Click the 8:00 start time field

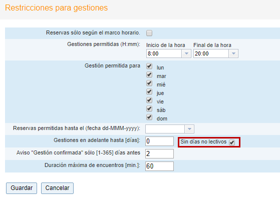164,53
